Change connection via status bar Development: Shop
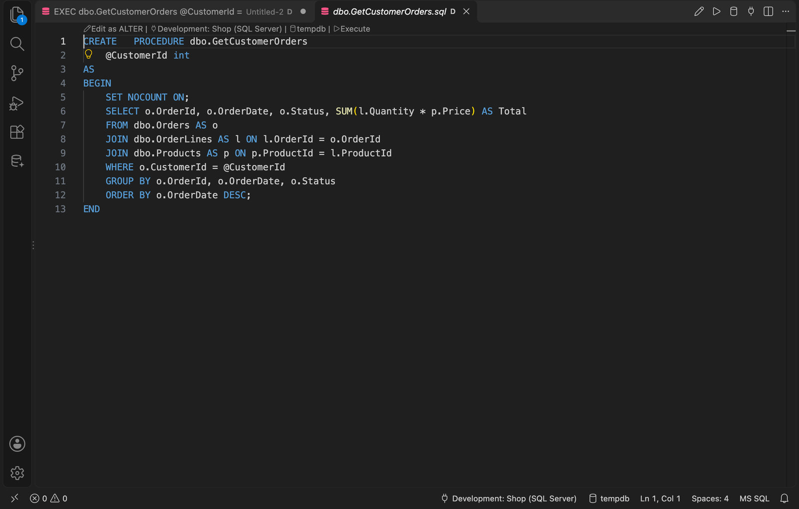799x509 pixels. point(509,499)
